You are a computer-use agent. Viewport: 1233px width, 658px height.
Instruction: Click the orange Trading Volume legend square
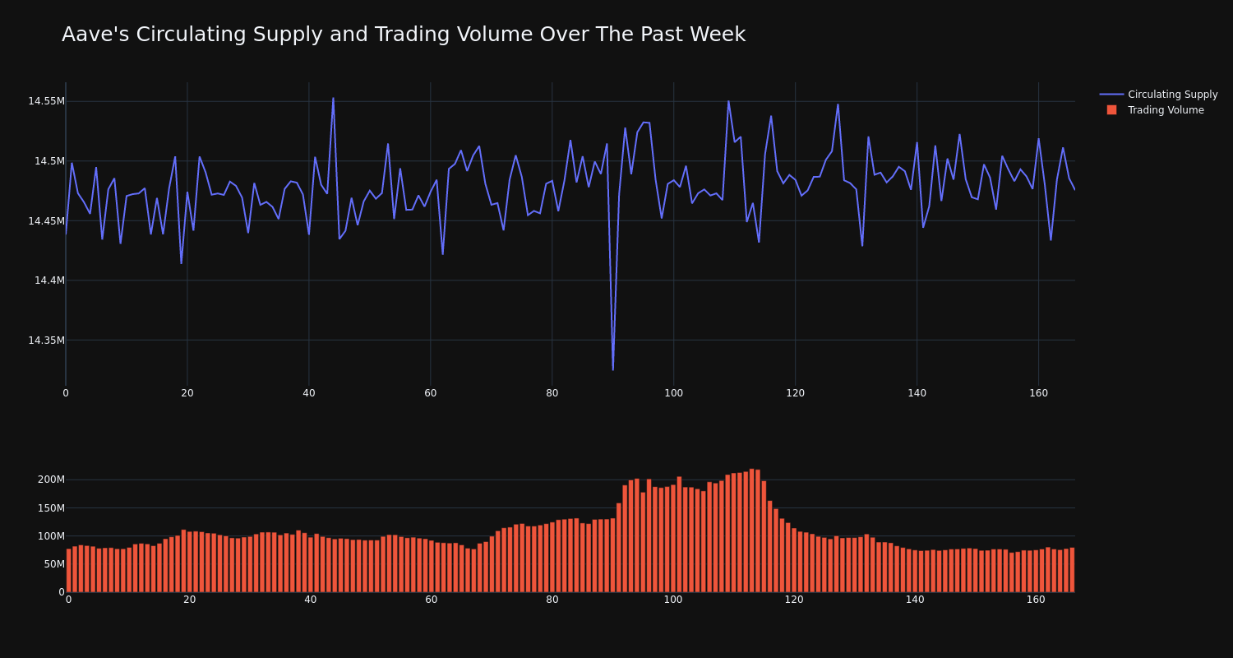pos(1111,109)
